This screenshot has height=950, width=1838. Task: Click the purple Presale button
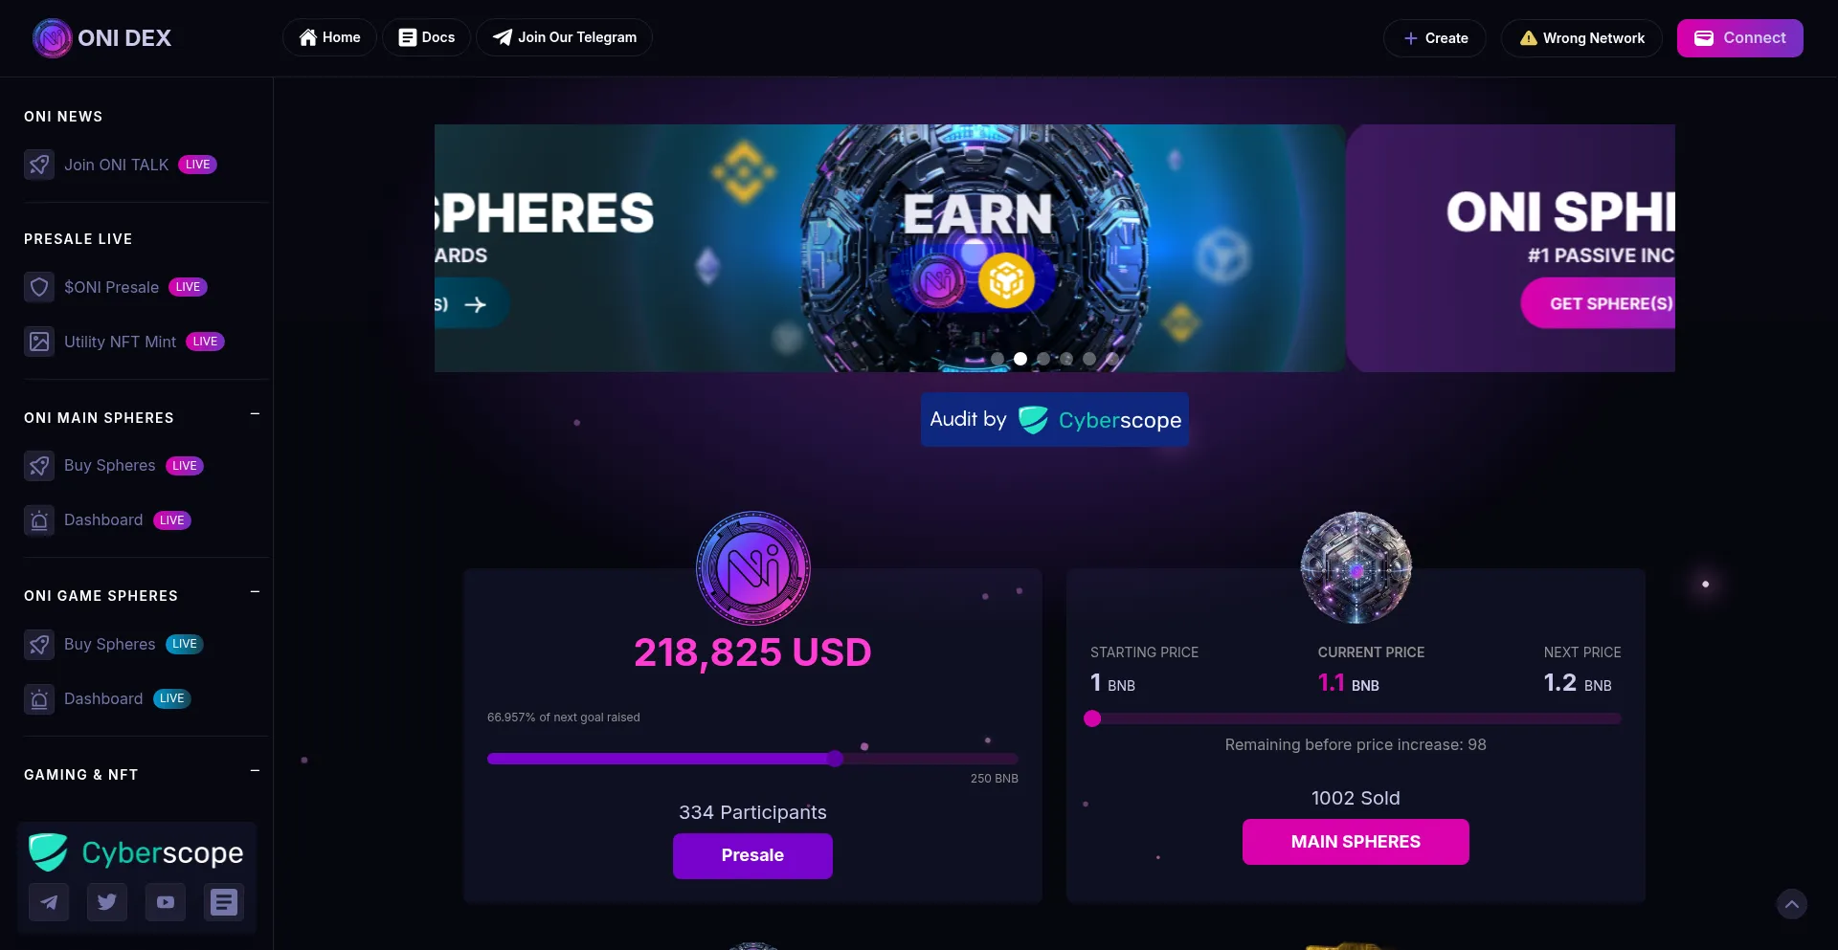752,855
